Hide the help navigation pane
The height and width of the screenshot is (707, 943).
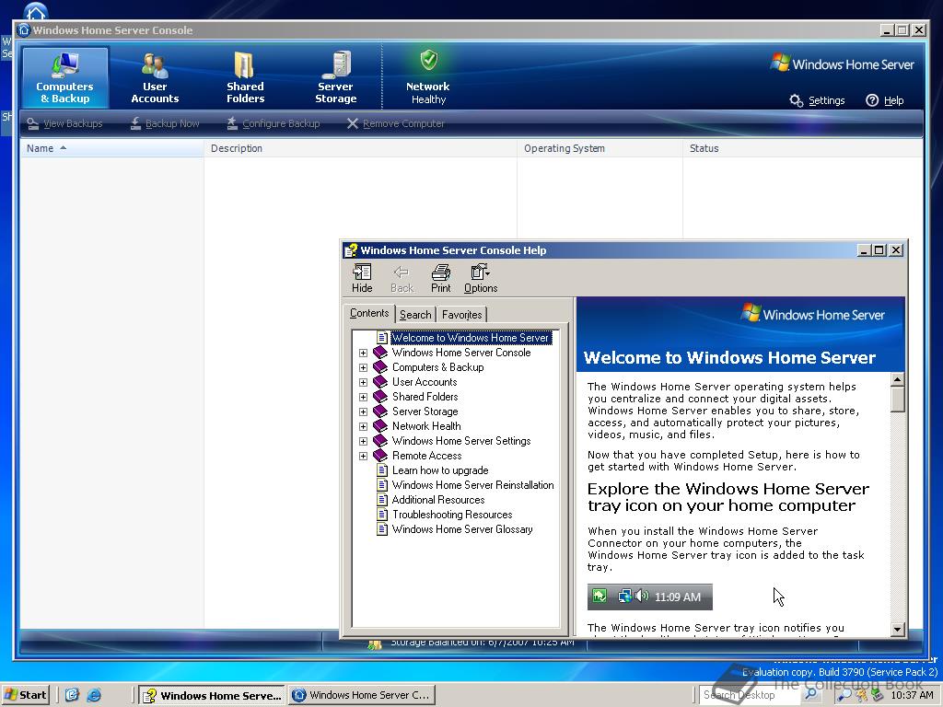pyautogui.click(x=362, y=278)
